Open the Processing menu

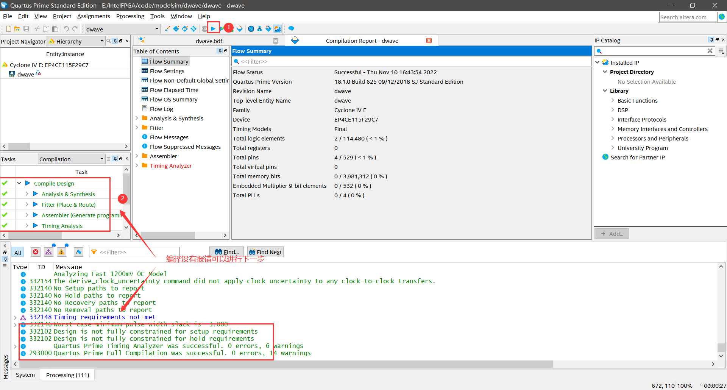pyautogui.click(x=130, y=16)
